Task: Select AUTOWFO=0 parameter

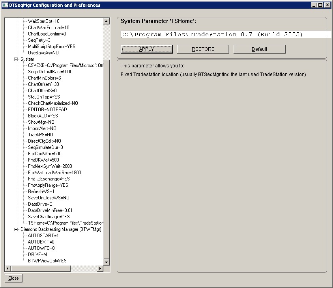Action: click(x=41, y=248)
